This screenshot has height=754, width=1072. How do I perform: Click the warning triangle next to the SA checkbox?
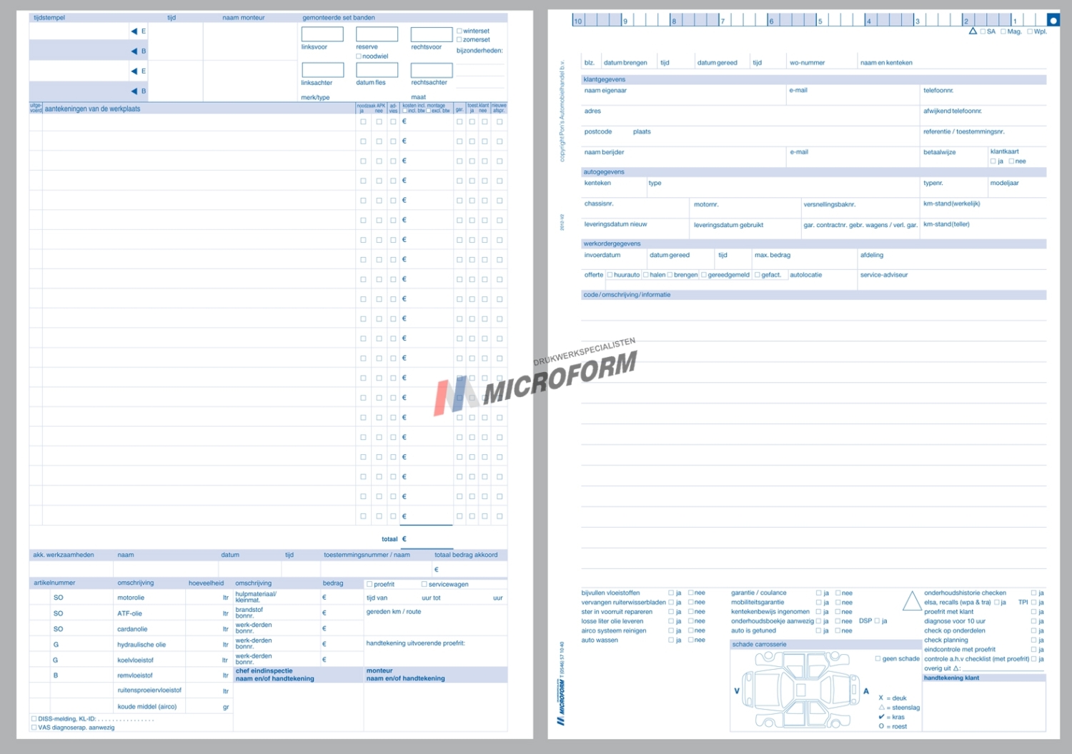click(x=973, y=31)
